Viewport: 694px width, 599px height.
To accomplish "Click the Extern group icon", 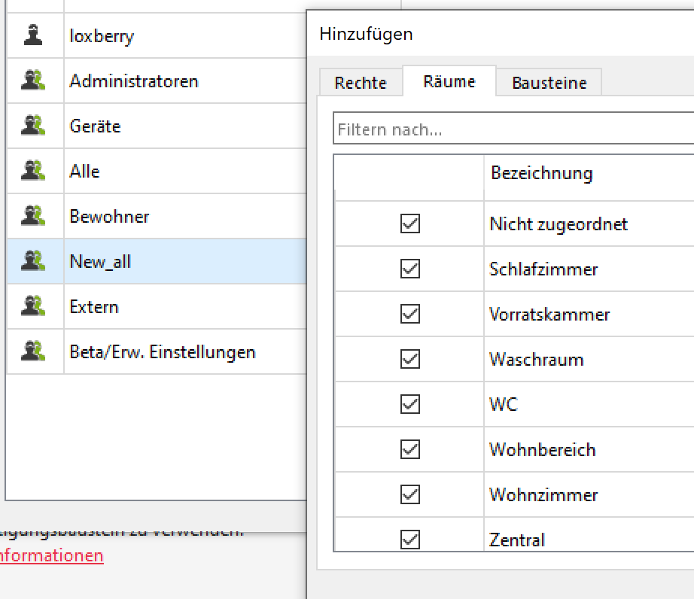I will click(33, 306).
